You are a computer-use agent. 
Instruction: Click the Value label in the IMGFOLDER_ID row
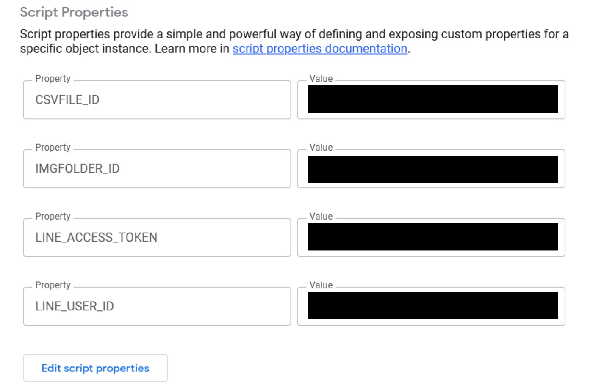click(321, 148)
